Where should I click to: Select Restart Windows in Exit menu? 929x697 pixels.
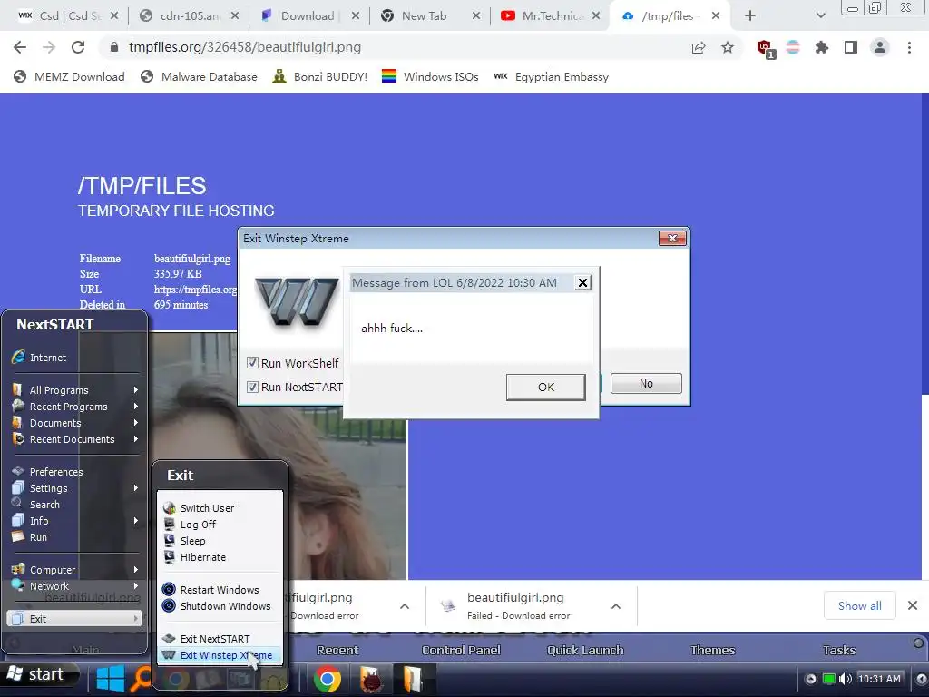pos(220,590)
